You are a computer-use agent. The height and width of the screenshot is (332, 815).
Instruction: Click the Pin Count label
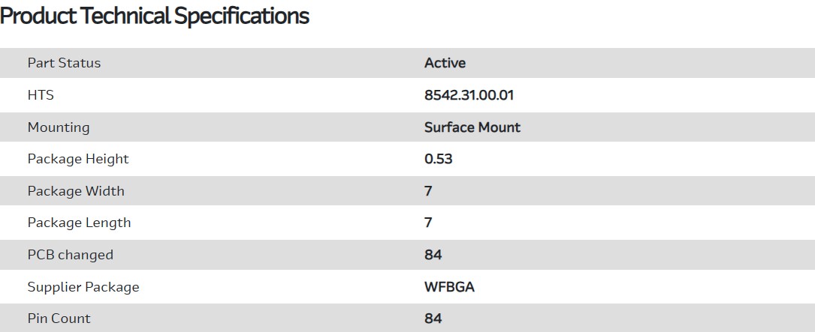(59, 319)
